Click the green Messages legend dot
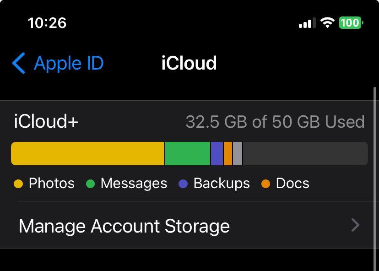 click(90, 184)
